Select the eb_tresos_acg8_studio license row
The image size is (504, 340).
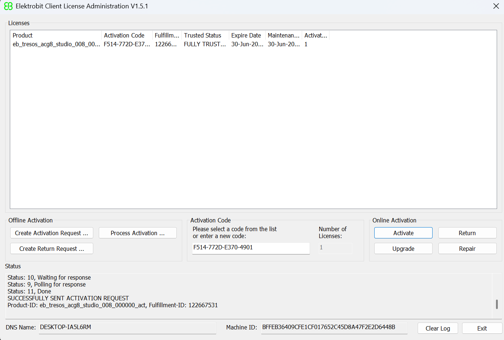[x=170, y=44]
